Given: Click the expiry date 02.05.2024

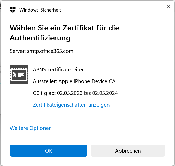Looking at the screenshot, I should point(105,93).
